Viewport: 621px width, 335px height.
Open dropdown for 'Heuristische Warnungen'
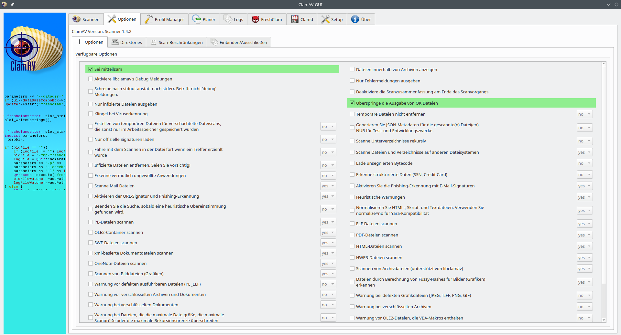pos(584,197)
